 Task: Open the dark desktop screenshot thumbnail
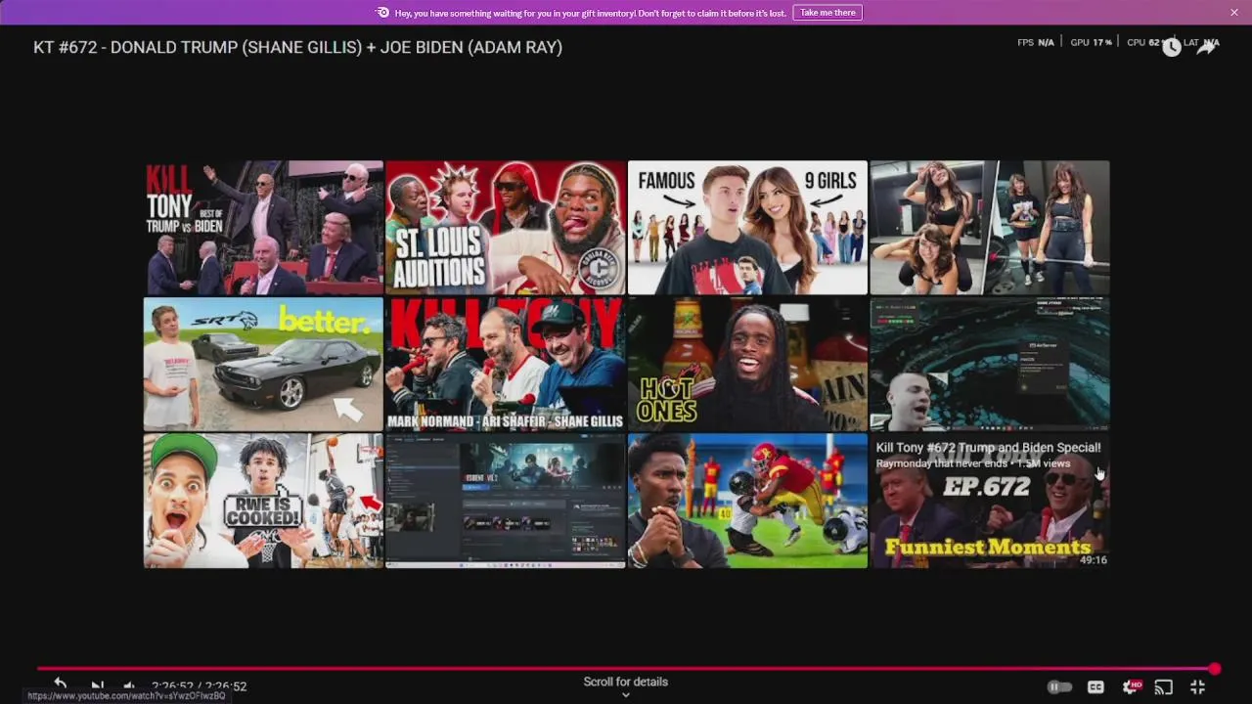(506, 501)
